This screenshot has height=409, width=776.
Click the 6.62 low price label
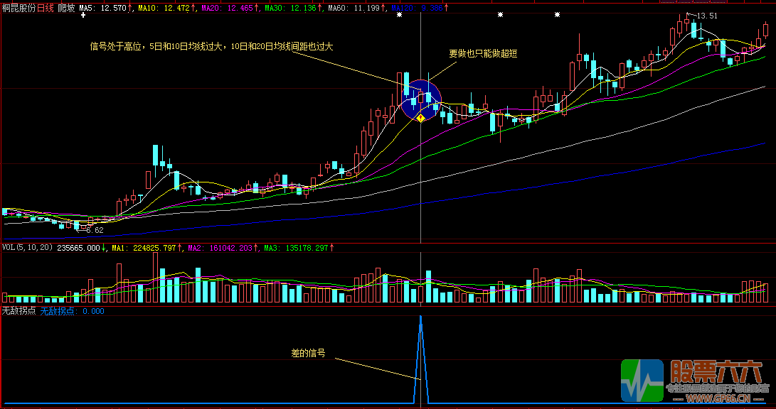[94, 230]
